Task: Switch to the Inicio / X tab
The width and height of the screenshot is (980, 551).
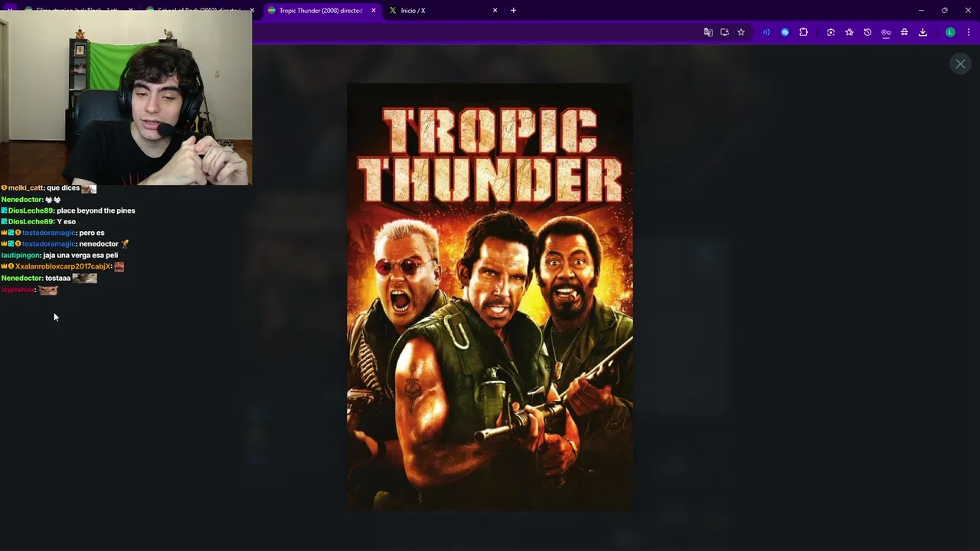Action: [444, 10]
